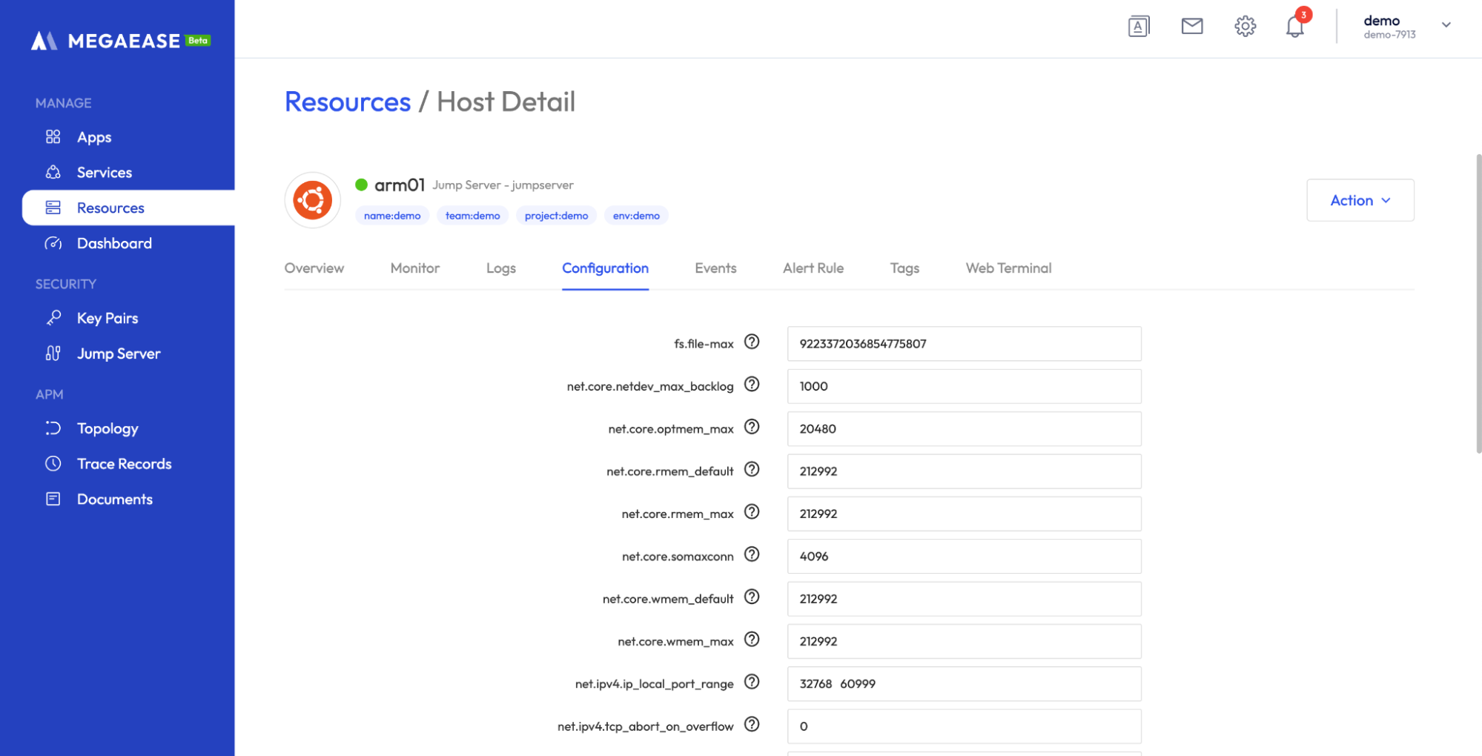Switch to the Monitor tab

(414, 268)
